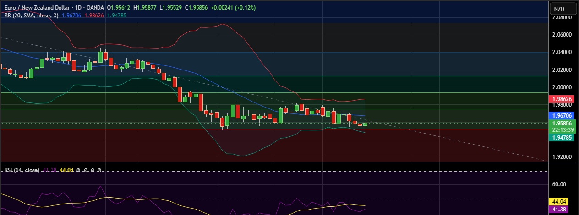Click the latest green candlestick on chart
The image size is (579, 215).
pos(365,124)
